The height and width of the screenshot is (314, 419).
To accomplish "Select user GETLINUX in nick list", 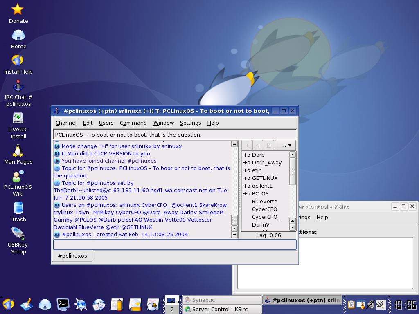I will tap(265, 178).
